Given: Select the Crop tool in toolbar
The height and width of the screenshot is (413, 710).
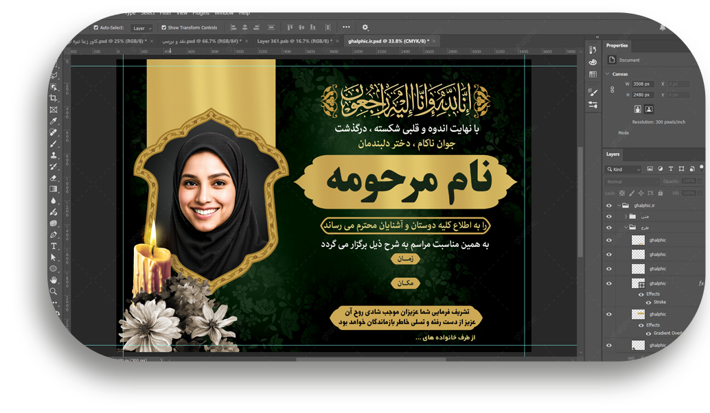Looking at the screenshot, I should point(54,98).
